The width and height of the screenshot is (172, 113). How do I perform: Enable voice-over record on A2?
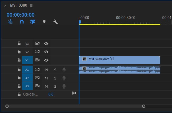click(64, 78)
